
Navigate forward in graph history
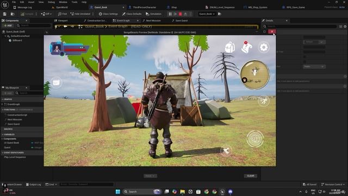click(72, 27)
